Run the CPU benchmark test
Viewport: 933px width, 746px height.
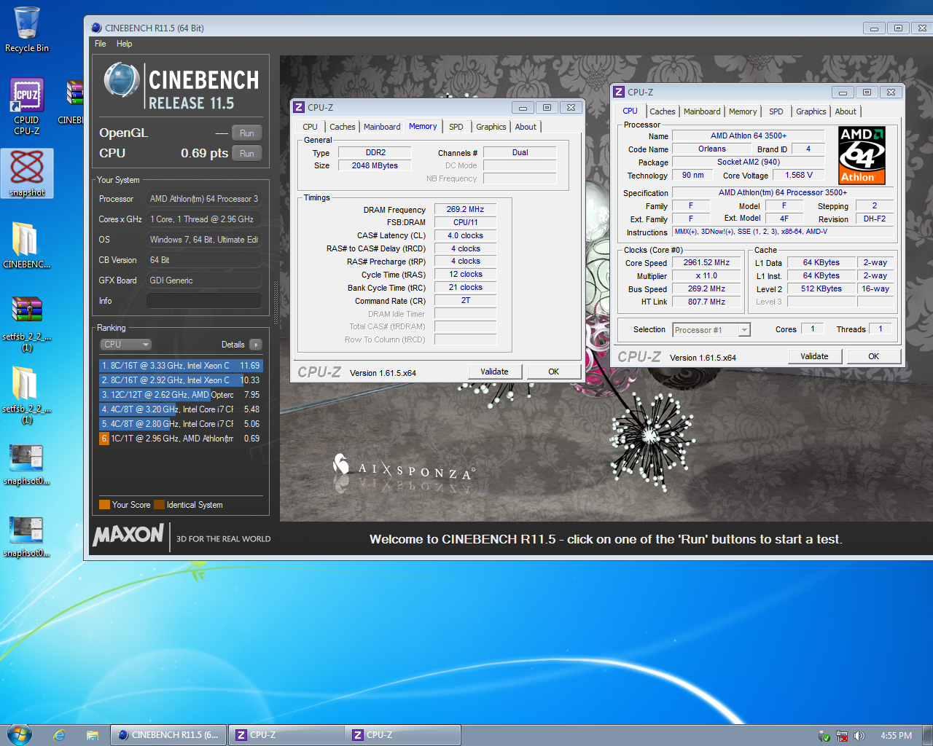[247, 154]
